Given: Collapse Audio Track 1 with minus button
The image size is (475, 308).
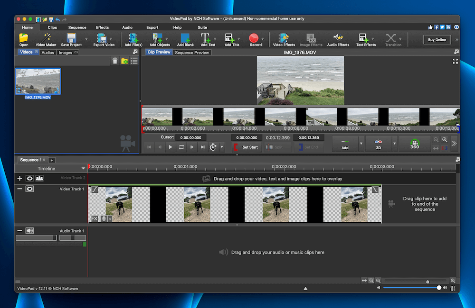Looking at the screenshot, I should 19,231.
